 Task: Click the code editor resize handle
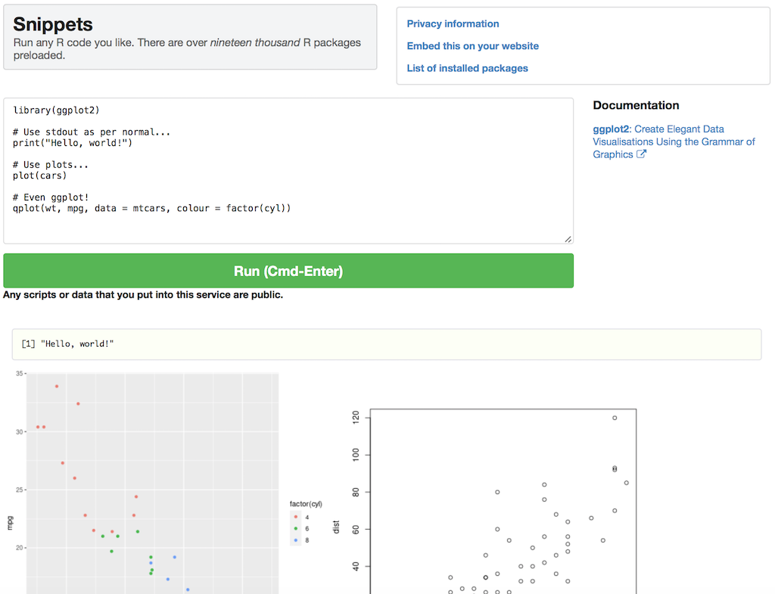click(568, 239)
